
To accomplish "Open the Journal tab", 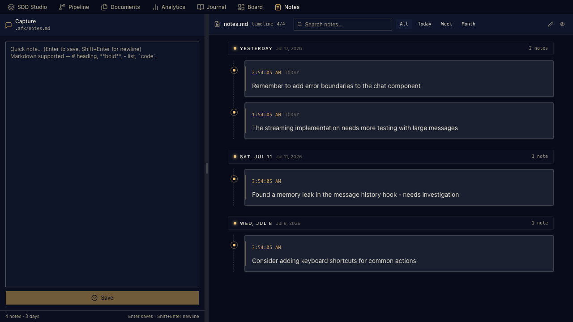I will pos(212,7).
